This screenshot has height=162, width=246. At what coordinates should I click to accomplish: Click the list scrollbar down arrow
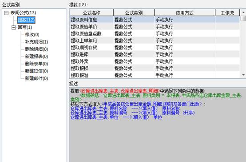coord(243,75)
